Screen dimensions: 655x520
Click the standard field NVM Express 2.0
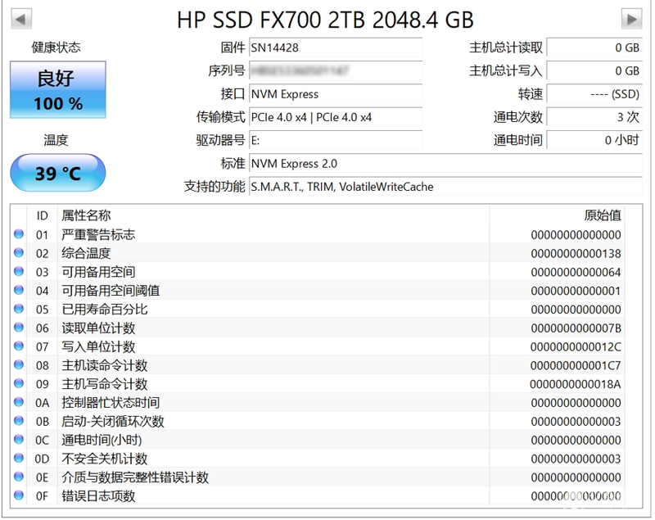(445, 163)
